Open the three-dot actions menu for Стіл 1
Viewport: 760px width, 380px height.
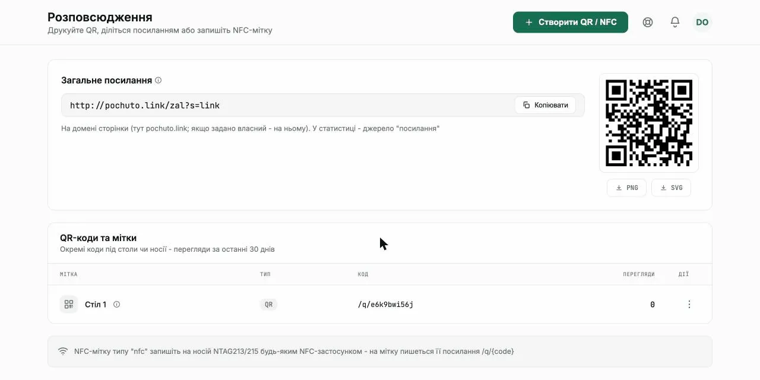(x=689, y=305)
